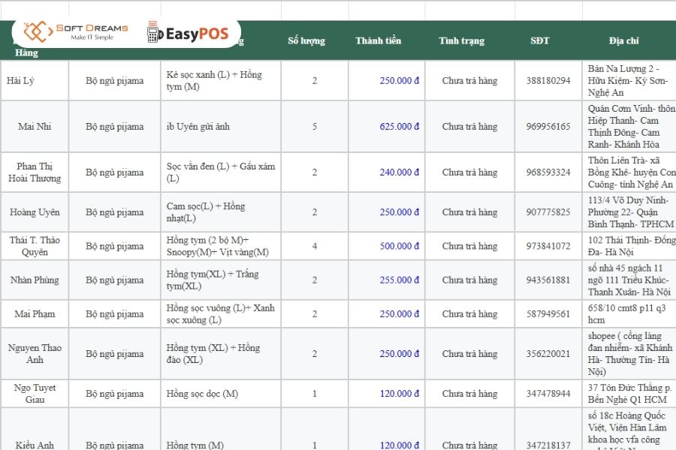
Task: Open the 120.000 đ amount for Ngo Tuyet Giau
Action: [x=400, y=393]
